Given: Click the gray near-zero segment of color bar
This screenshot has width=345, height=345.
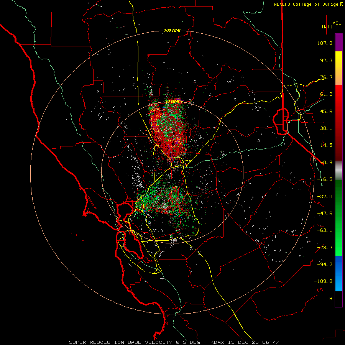Looking at the screenshot, I should [338, 171].
